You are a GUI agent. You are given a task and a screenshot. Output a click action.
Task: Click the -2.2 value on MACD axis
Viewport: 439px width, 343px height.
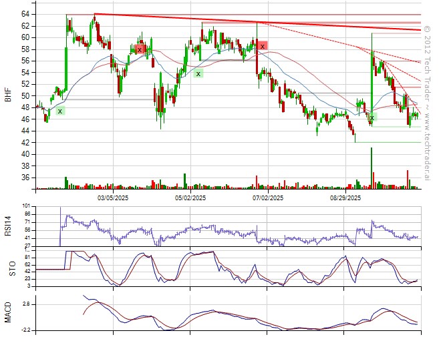coord(25,330)
